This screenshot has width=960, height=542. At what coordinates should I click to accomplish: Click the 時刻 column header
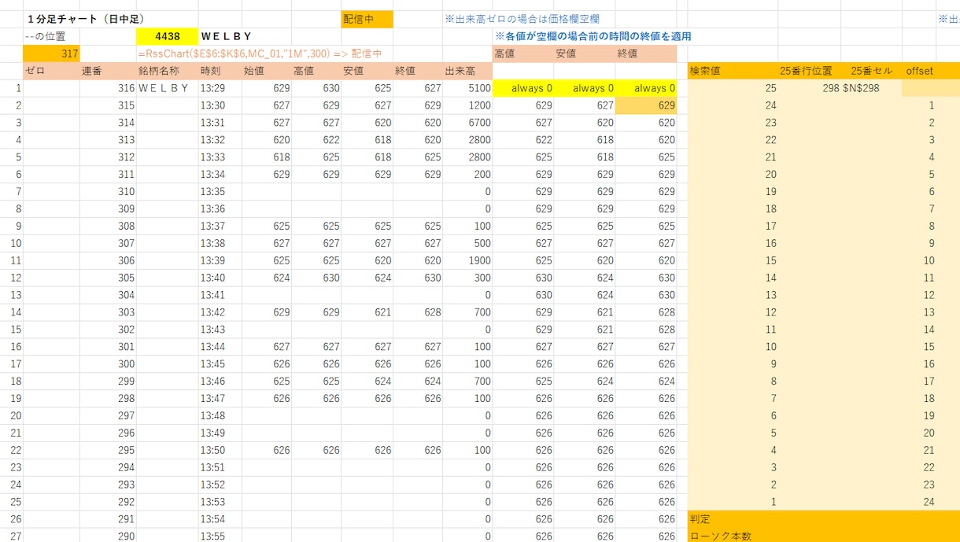(220, 71)
